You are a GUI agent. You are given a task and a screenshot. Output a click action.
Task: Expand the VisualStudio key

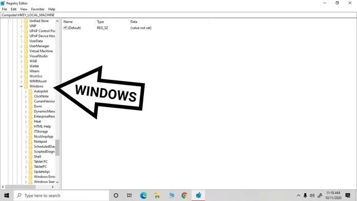pos(21,56)
